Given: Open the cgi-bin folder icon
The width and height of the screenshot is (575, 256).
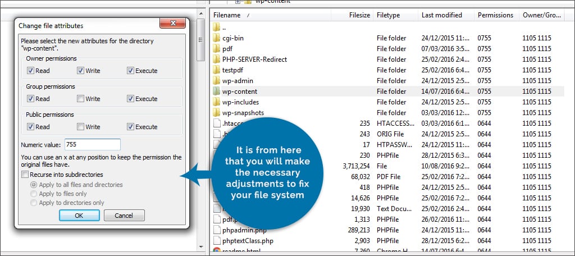Looking at the screenshot, I should coord(216,38).
